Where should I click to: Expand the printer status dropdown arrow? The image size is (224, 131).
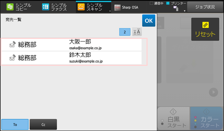[185, 11]
